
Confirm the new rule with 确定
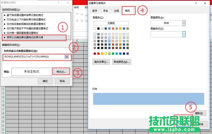pyautogui.click(x=45, y=81)
